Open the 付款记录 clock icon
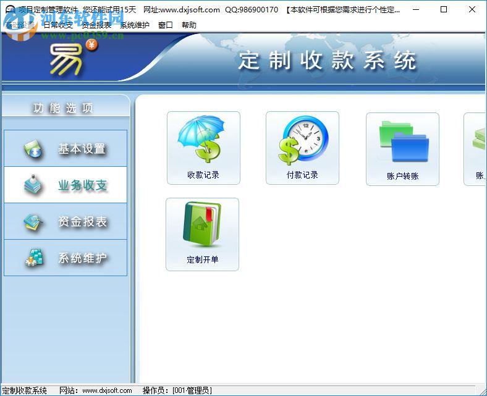 [303, 140]
